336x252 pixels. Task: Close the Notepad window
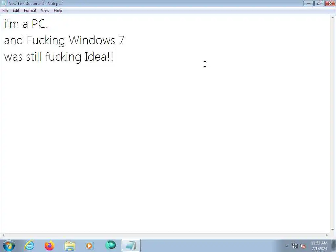[x=330, y=3]
